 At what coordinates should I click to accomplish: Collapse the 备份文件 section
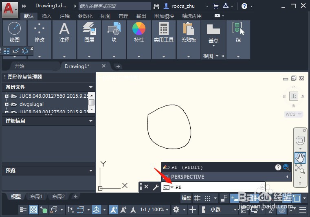pyautogui.click(x=91, y=87)
